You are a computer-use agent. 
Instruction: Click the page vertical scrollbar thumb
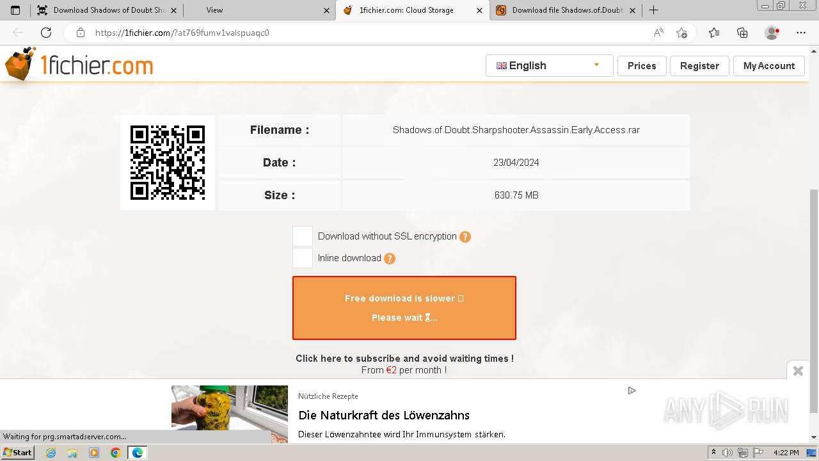point(813,301)
